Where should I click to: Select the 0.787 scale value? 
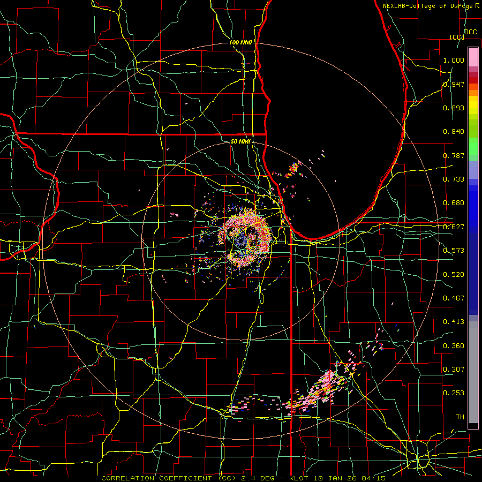454,155
